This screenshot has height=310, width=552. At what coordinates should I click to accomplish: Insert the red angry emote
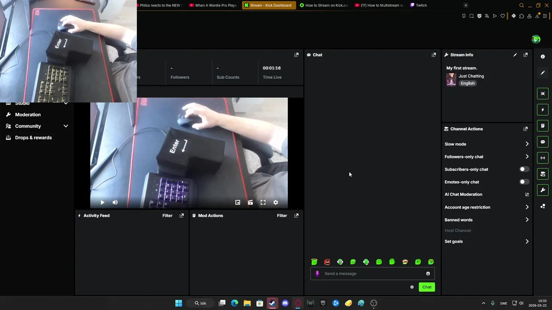point(327,262)
